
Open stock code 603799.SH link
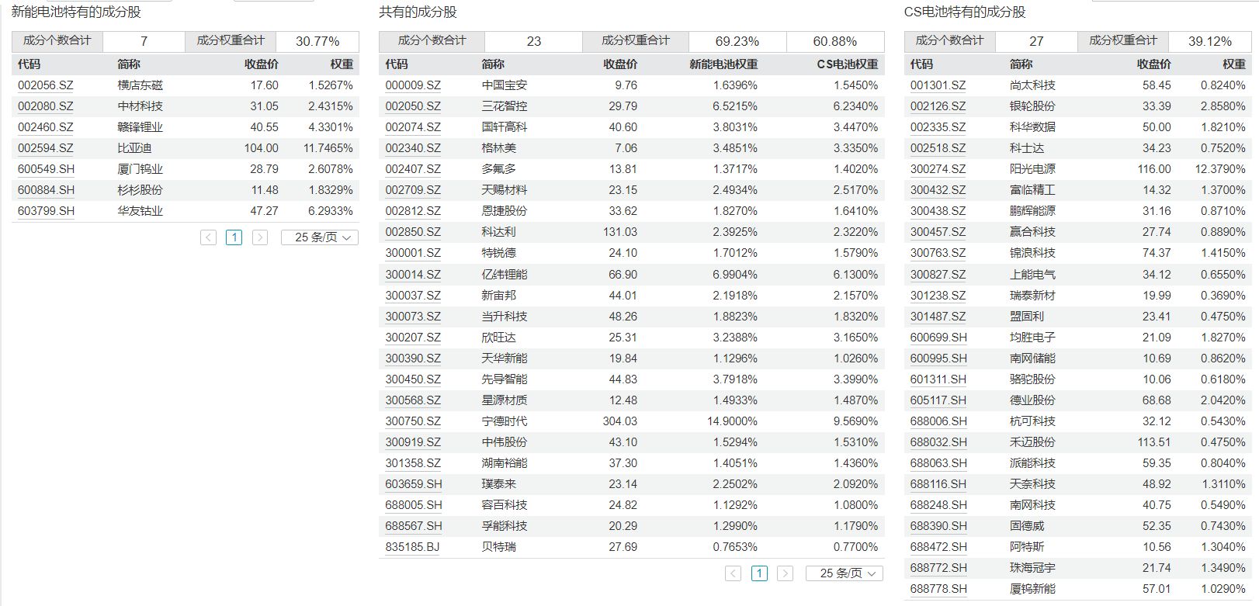tap(47, 211)
